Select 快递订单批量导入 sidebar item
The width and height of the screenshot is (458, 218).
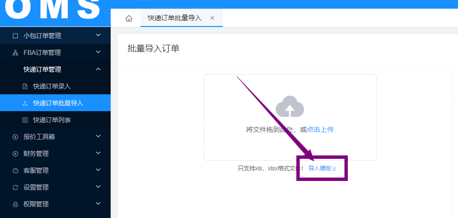point(55,103)
